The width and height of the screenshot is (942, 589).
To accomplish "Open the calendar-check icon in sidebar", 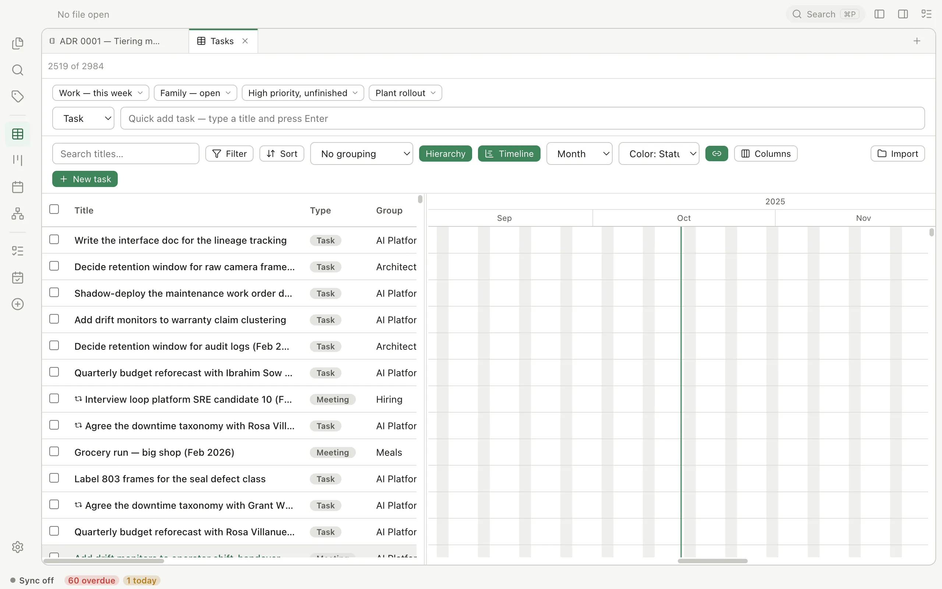I will [18, 278].
